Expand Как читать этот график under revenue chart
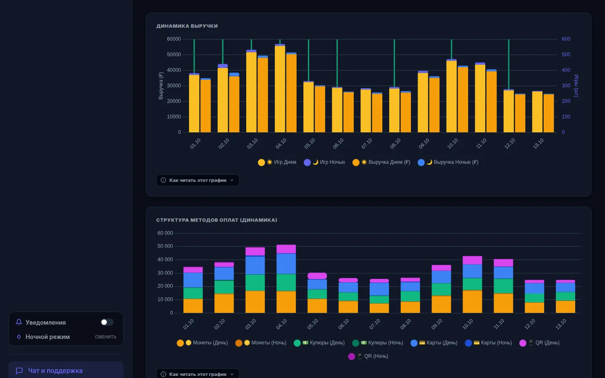 (198, 180)
